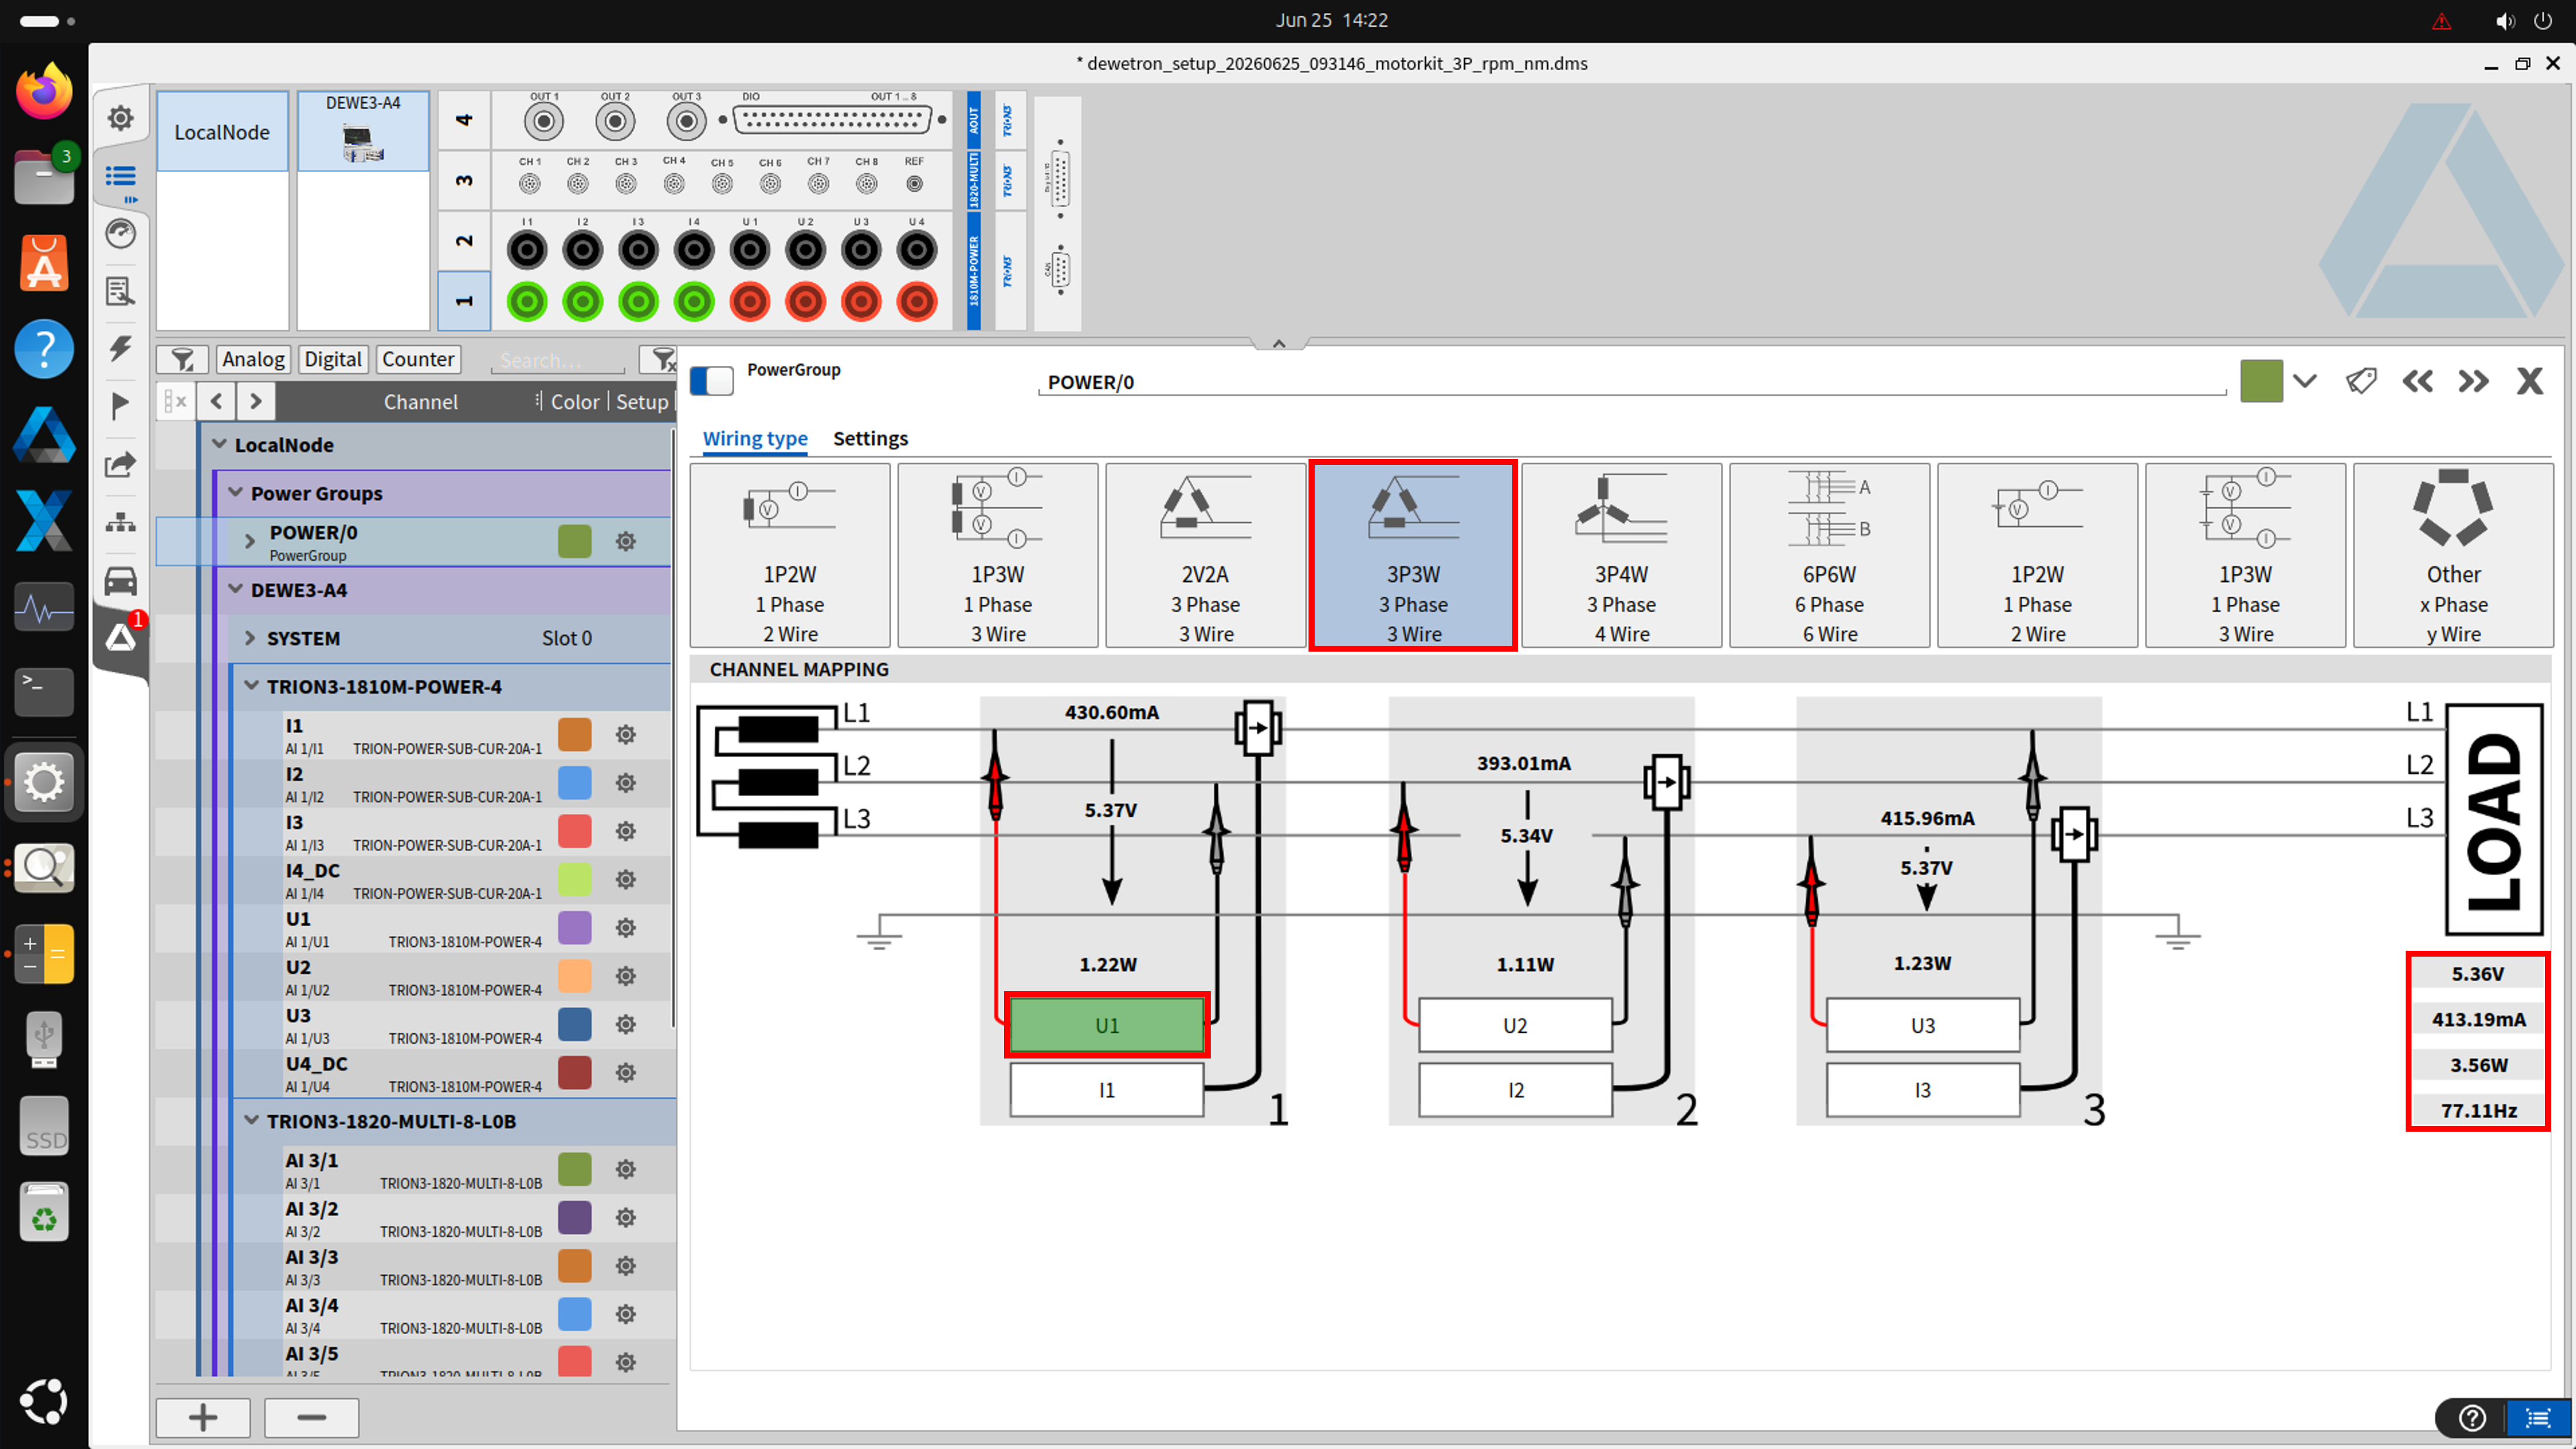Open the network topology sidebar icon

(121, 522)
